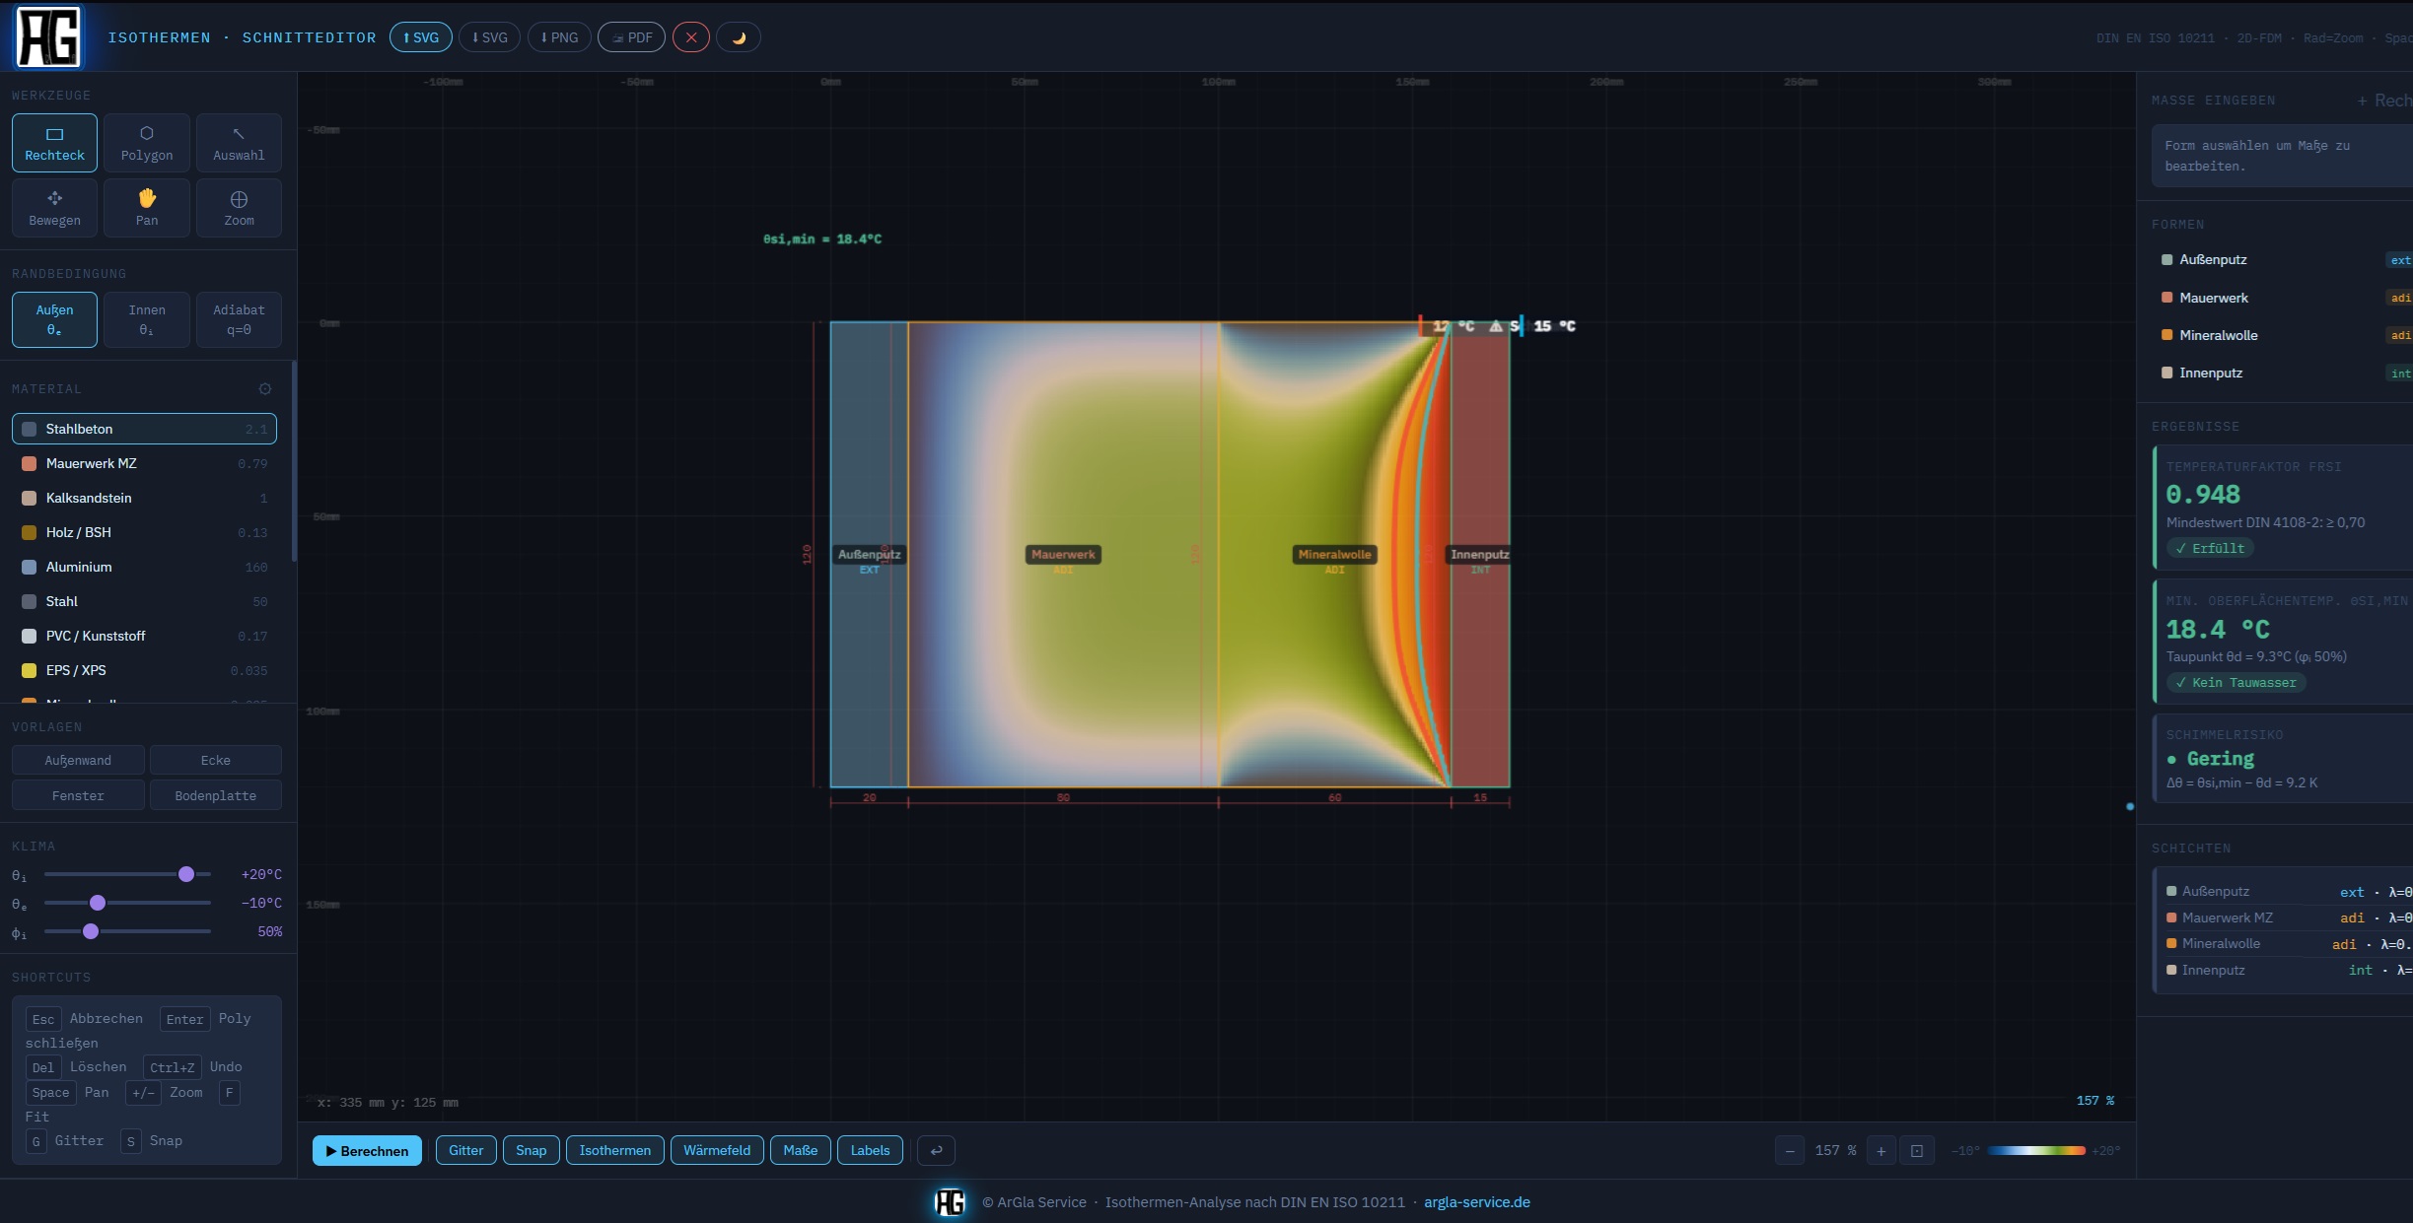Viewport: 2413px width, 1223px height.
Task: Toggle dark mode moon icon
Action: [739, 37]
